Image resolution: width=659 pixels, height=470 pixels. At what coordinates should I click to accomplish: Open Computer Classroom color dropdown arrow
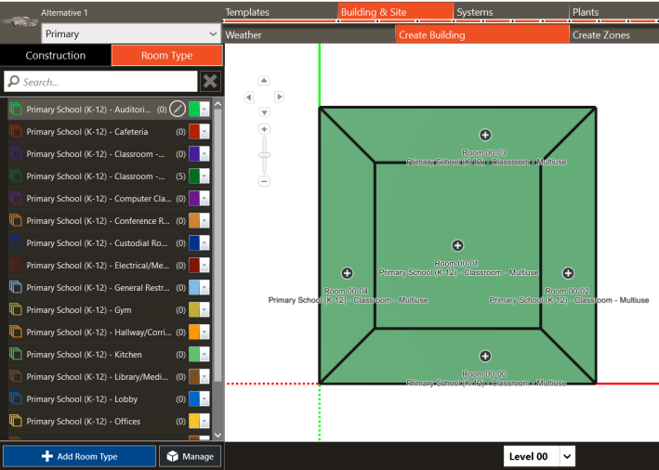(x=204, y=198)
